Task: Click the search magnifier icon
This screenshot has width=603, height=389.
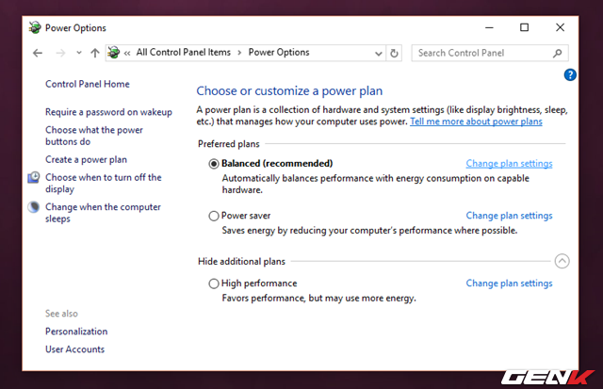Action: pyautogui.click(x=558, y=53)
